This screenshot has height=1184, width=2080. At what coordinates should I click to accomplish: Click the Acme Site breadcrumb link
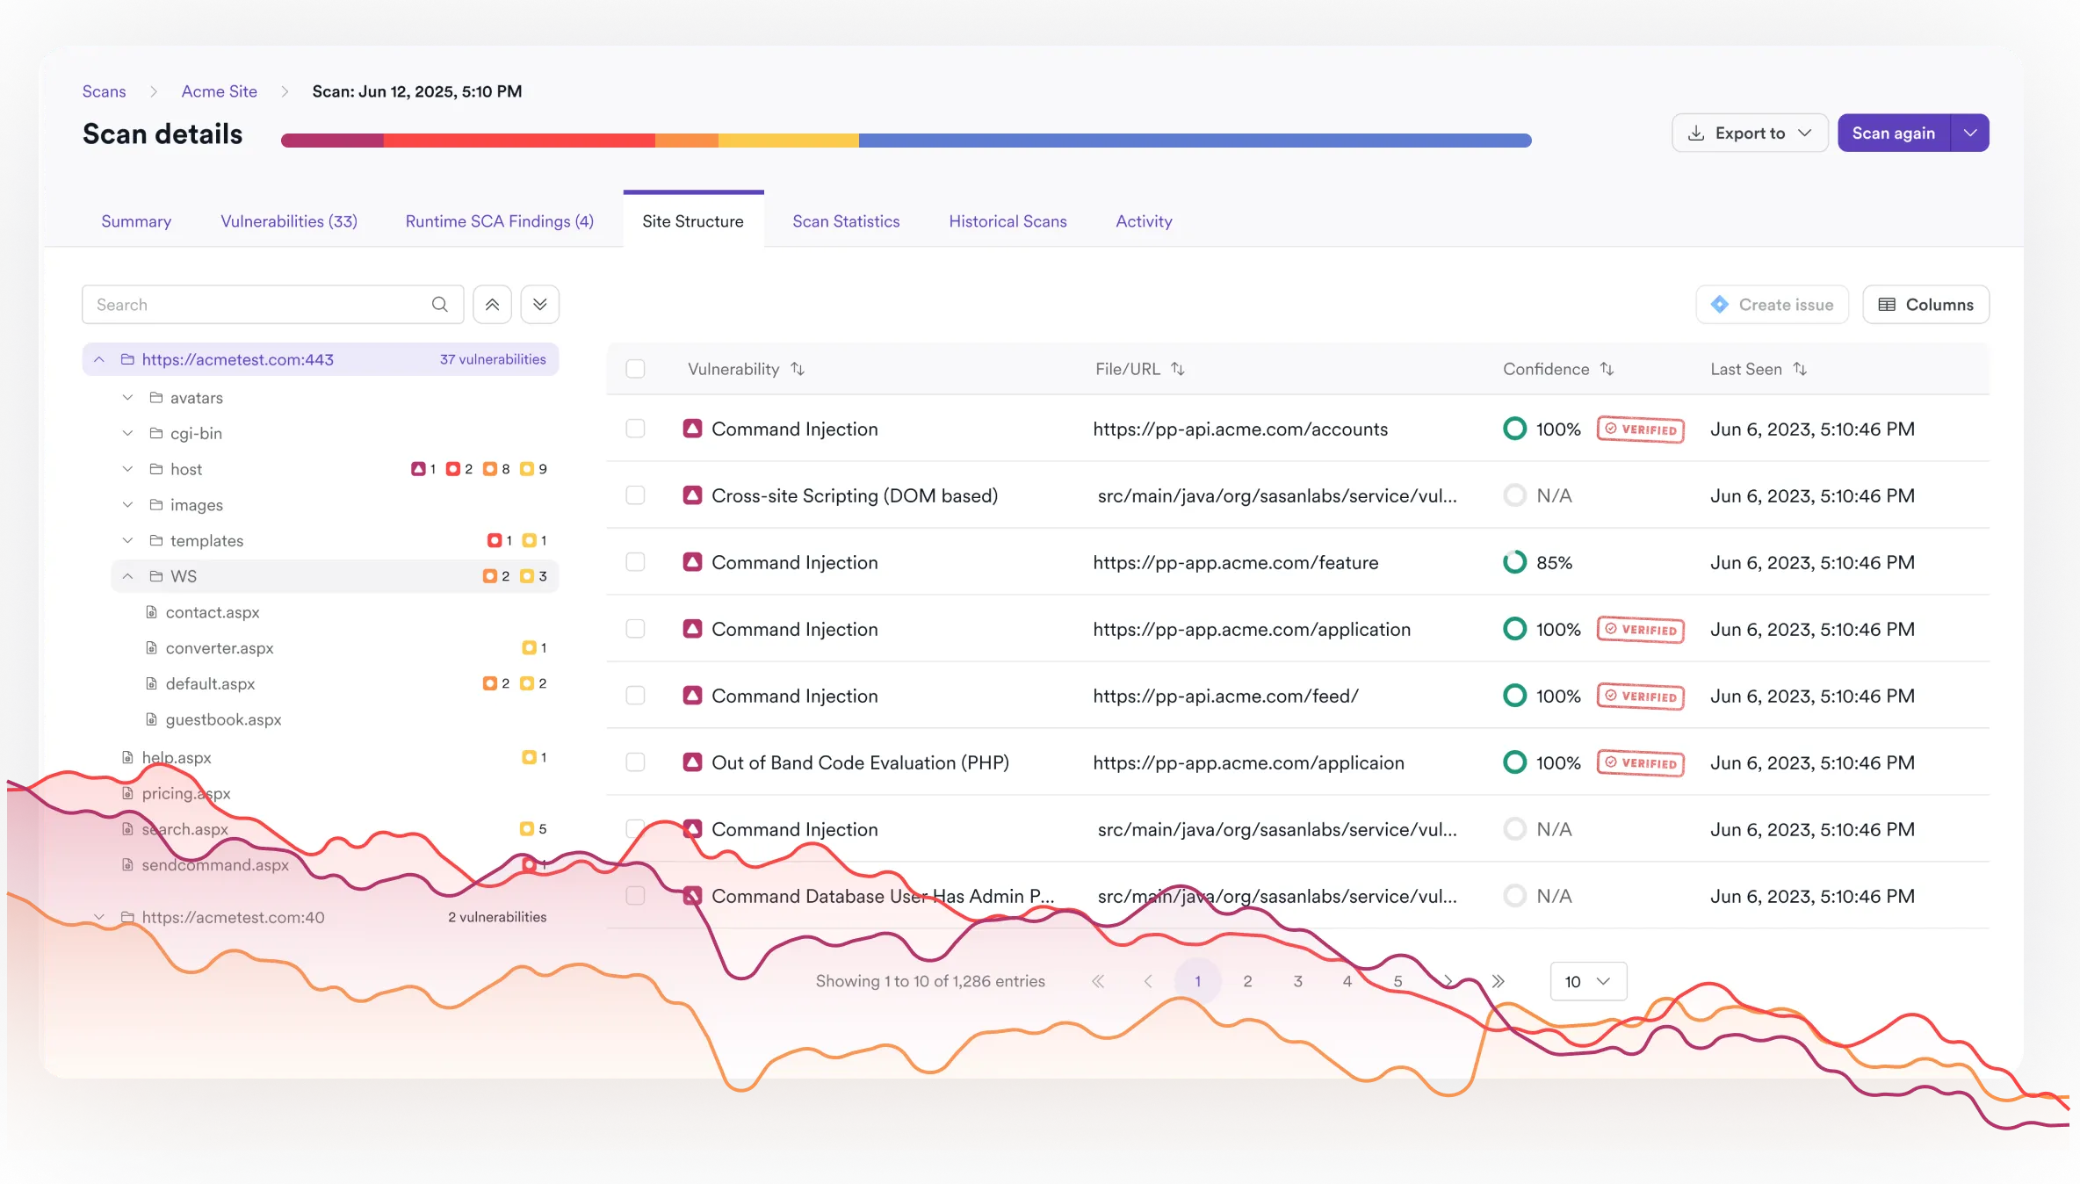coord(219,91)
